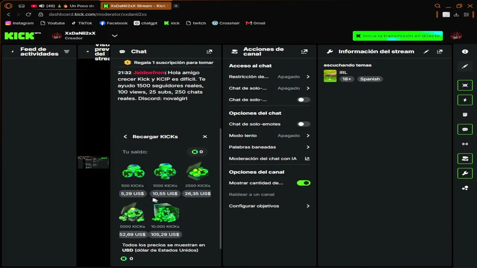Close the Recargar KICKs panel
Viewport: 477px width, 268px height.
[x=205, y=137]
